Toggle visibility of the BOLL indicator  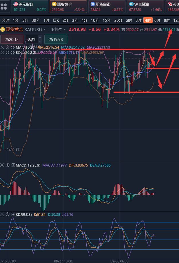13,53
